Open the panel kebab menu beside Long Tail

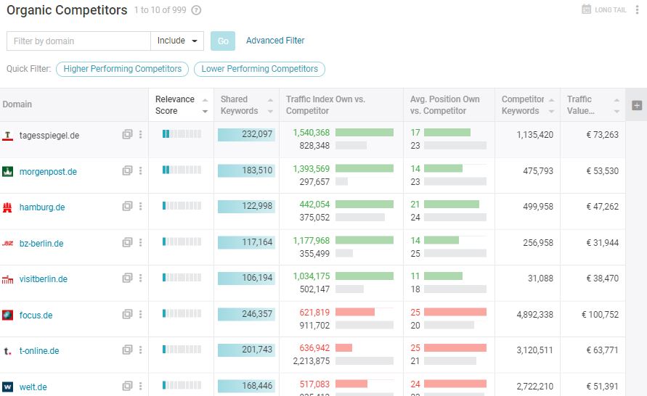pos(637,9)
